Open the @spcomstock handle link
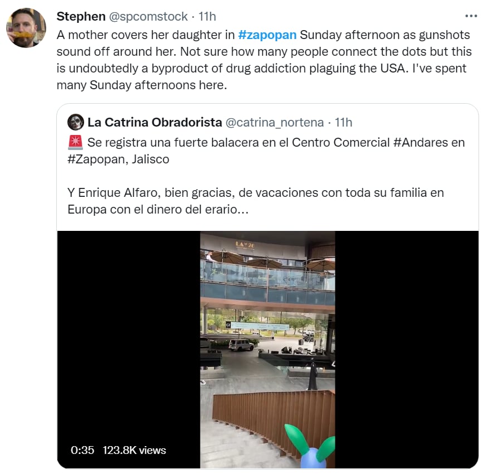Viewport: 493px width, 474px height. click(148, 16)
